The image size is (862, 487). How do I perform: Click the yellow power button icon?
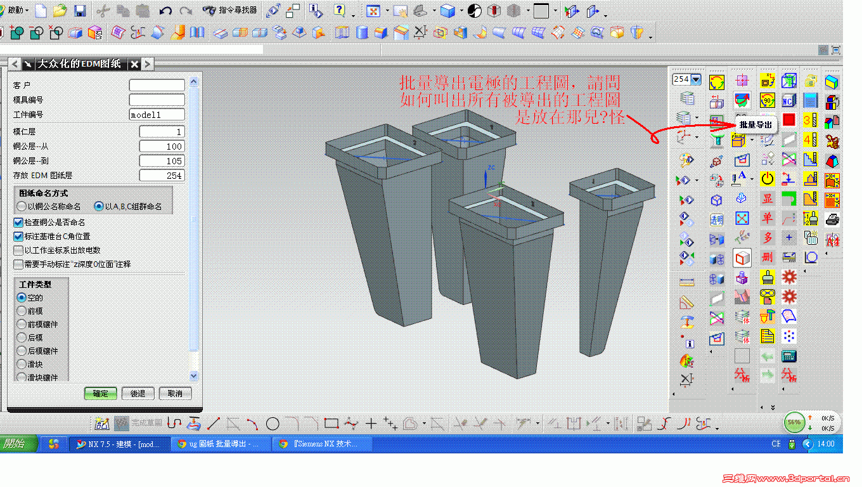768,179
